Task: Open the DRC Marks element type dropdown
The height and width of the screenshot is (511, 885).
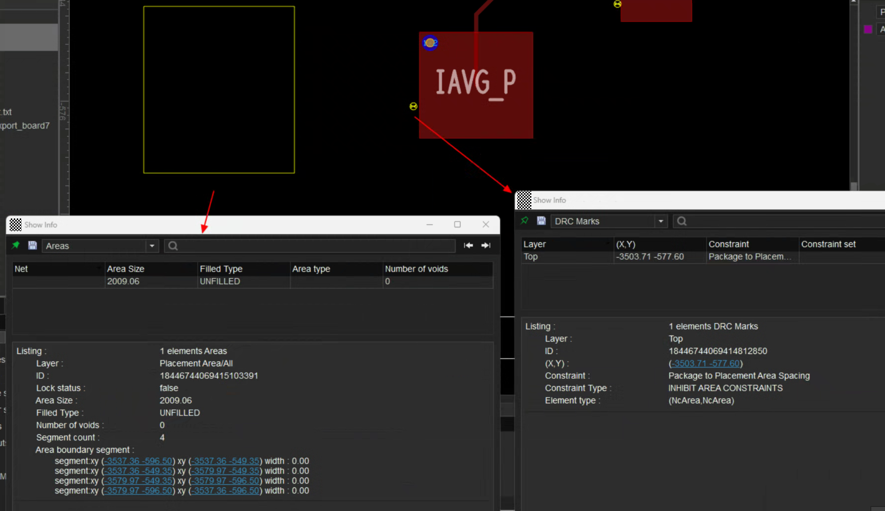Action: 660,221
